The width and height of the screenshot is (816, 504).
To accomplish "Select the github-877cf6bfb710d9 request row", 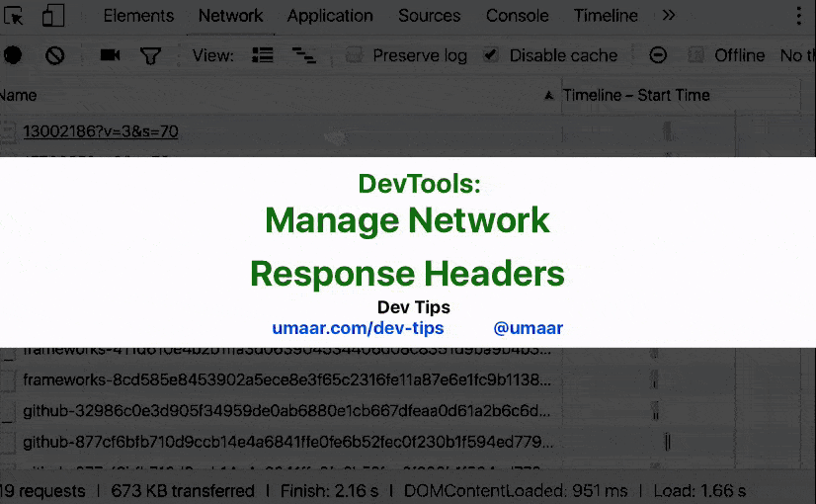I will coord(288,442).
